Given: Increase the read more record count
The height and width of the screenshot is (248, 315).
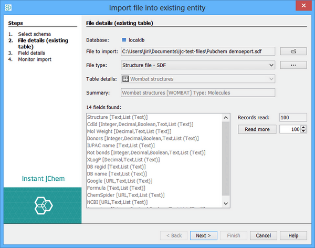Looking at the screenshot, I should 303,127.
